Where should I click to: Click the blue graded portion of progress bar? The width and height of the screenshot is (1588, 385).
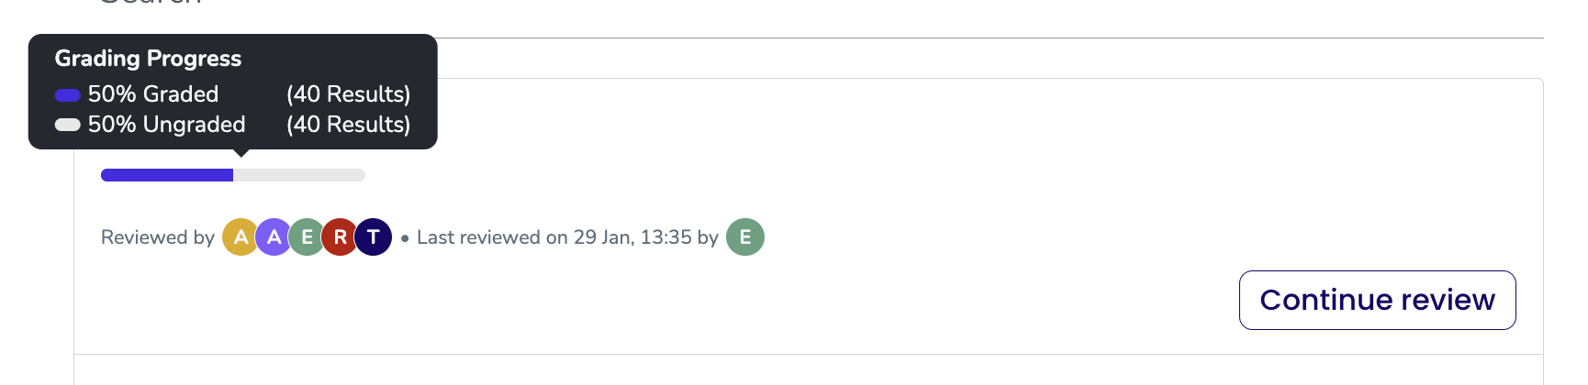167,175
